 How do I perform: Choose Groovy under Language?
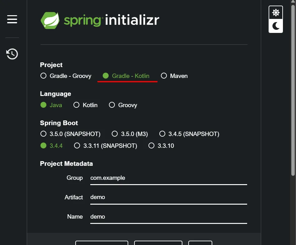(x=123, y=105)
